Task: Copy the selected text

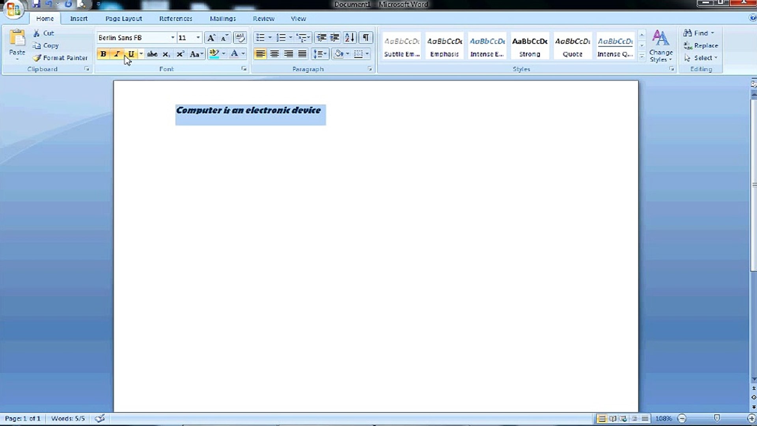Action: tap(46, 45)
